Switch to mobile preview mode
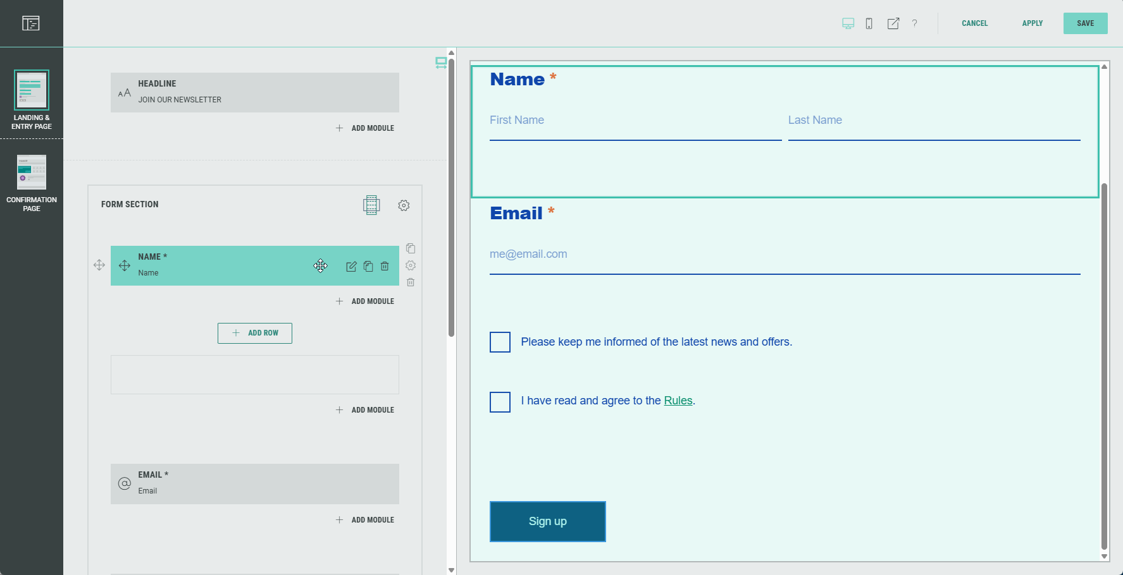This screenshot has height=575, width=1123. click(869, 23)
